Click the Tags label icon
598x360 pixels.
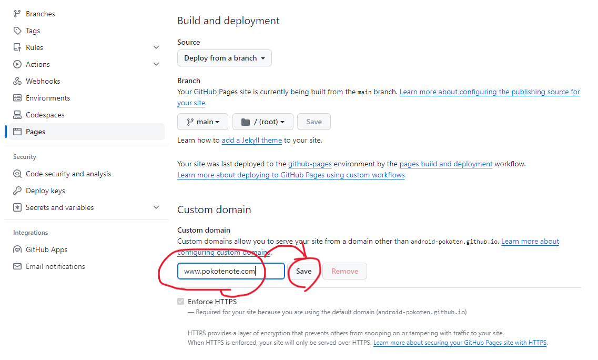17,31
